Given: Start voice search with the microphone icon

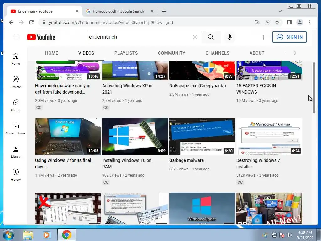Looking at the screenshot, I should tap(230, 37).
